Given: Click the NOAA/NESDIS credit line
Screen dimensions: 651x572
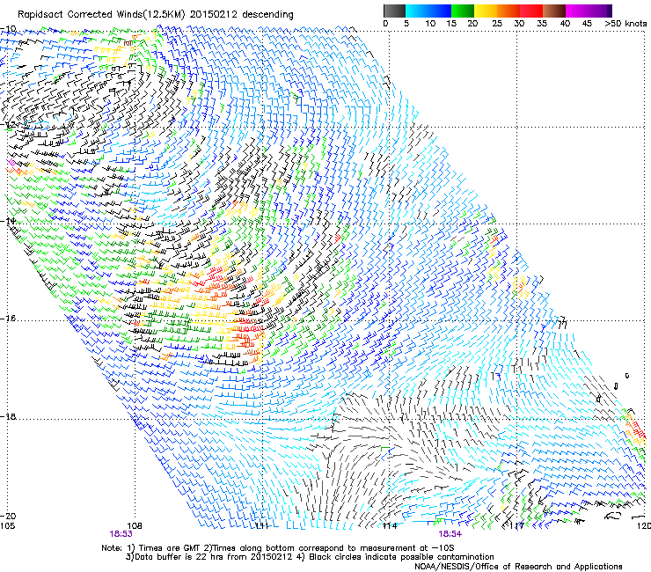Looking at the screenshot, I should coord(518,567).
